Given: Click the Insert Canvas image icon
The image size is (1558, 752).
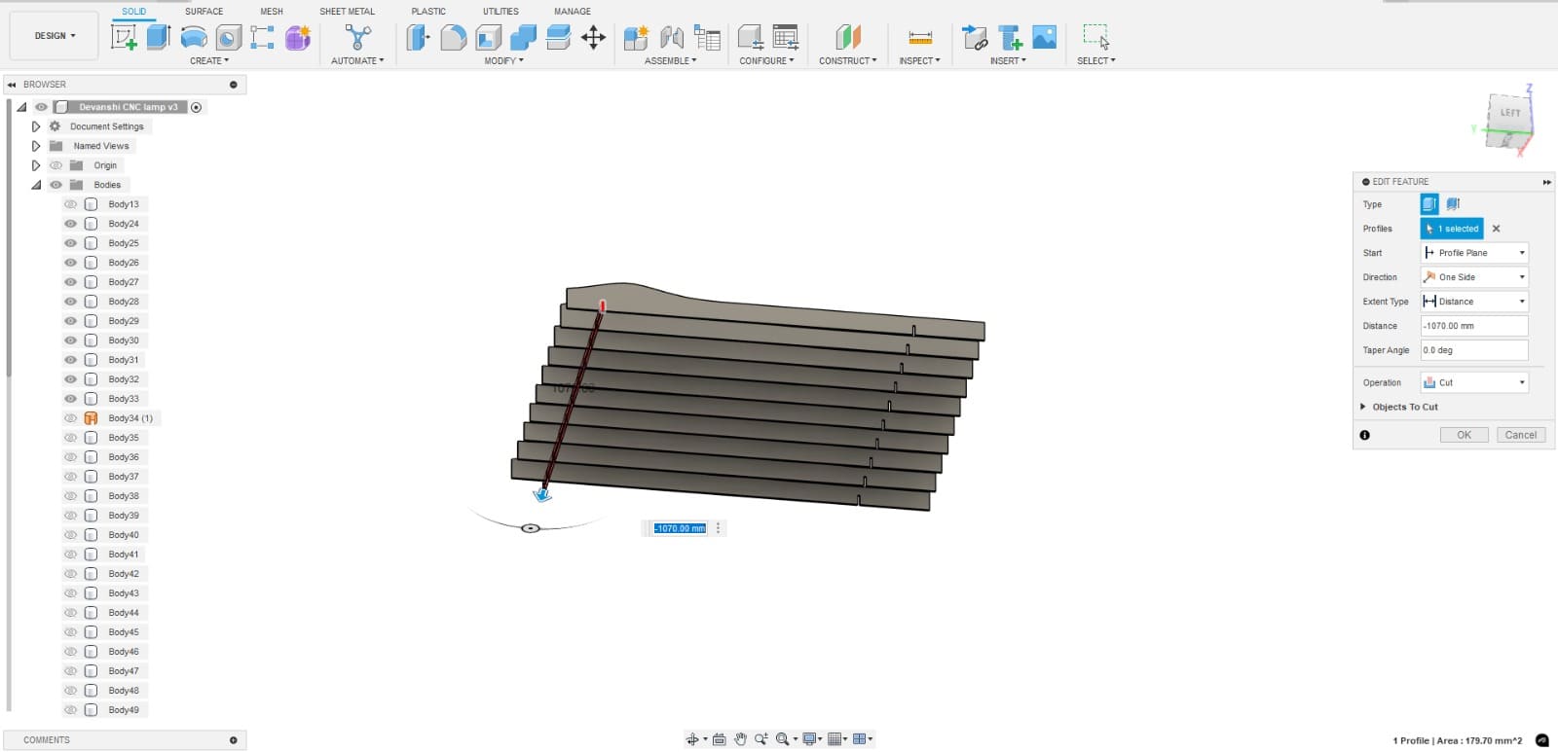Looking at the screenshot, I should [1044, 37].
